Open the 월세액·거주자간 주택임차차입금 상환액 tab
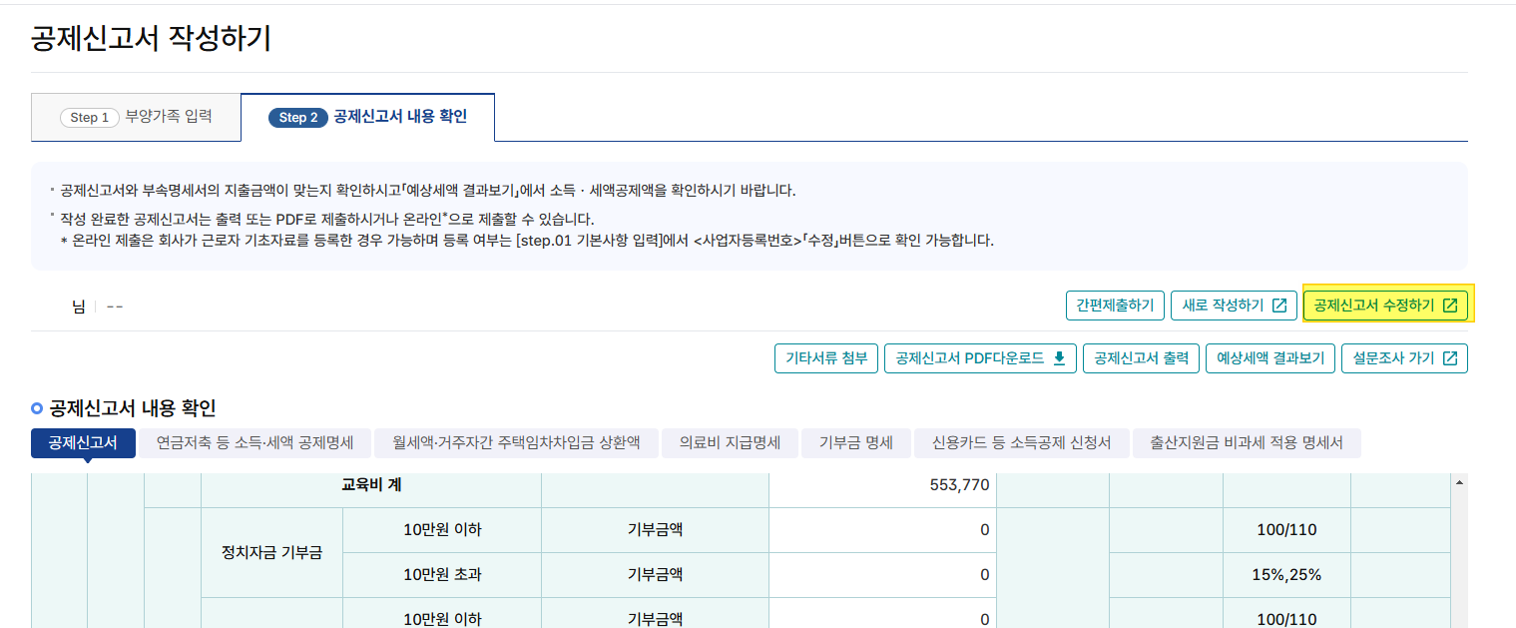Screen dimensions: 1516x628 tap(516, 443)
